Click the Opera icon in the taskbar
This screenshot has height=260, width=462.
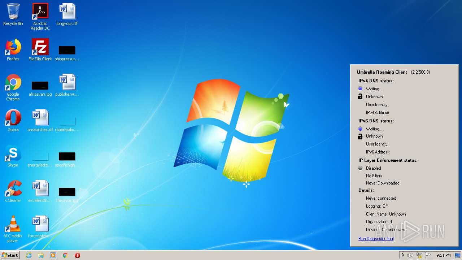(x=77, y=255)
